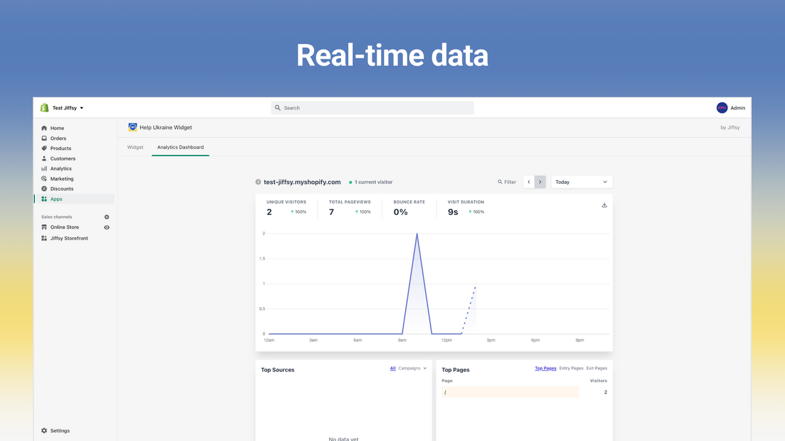Click inside the Search bar
The image size is (785, 441).
(372, 107)
